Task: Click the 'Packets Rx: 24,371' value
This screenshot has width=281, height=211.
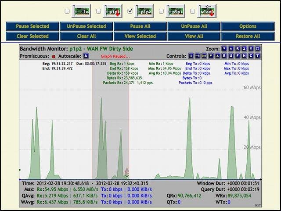Action: (119, 83)
